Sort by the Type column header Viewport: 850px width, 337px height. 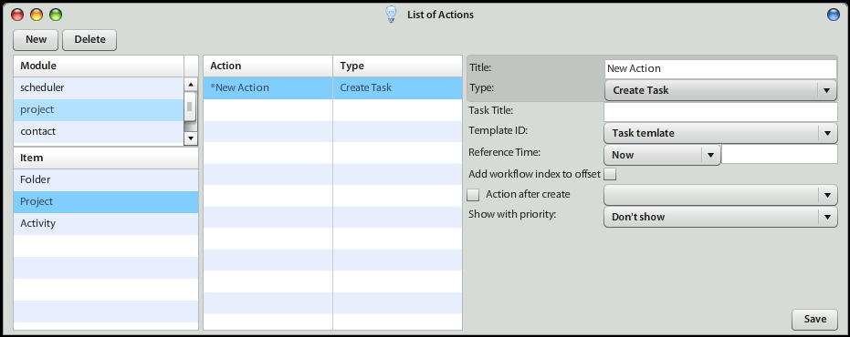pos(397,66)
